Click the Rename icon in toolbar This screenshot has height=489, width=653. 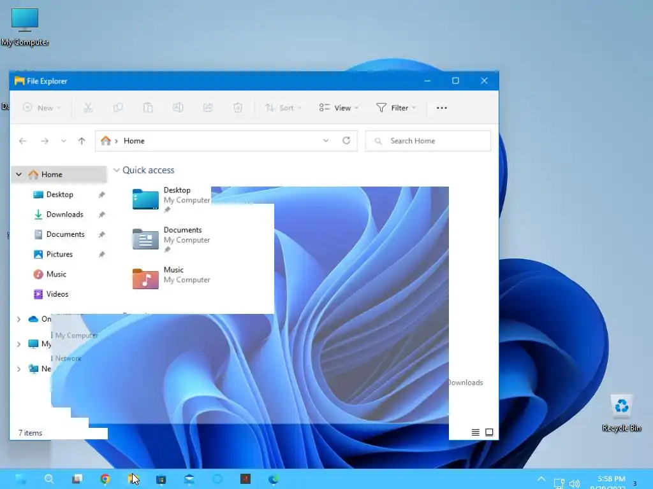coord(178,108)
